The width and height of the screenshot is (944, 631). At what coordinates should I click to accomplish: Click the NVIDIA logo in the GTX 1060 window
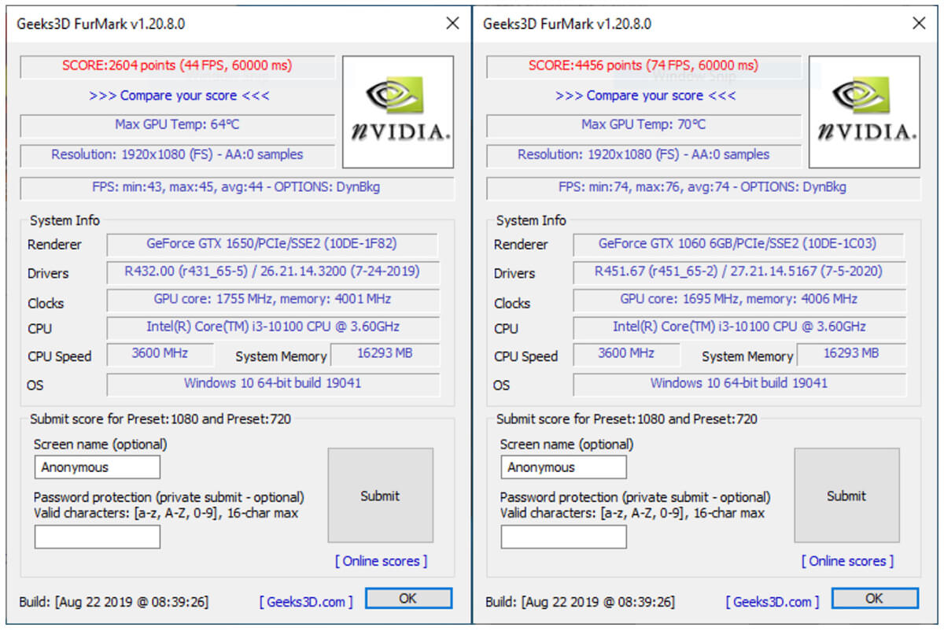865,112
